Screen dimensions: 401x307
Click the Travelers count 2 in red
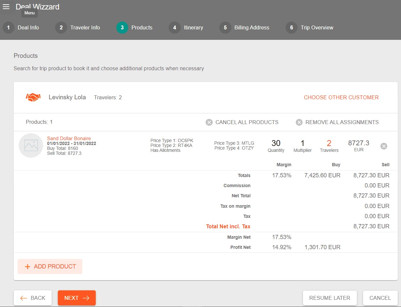pos(329,143)
